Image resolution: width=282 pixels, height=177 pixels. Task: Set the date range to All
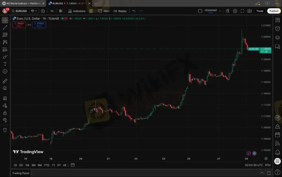[65, 165]
